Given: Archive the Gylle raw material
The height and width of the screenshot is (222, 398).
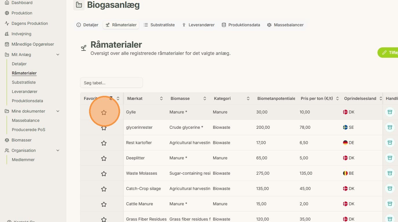Looking at the screenshot, I should 390,112.
